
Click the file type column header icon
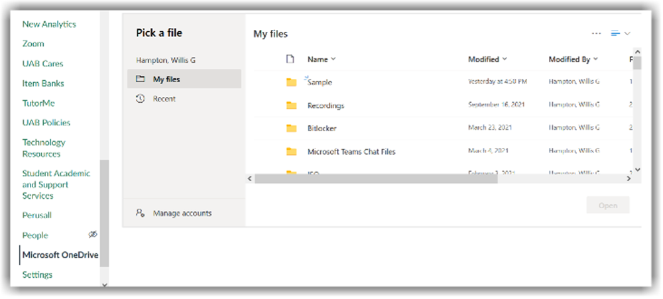click(x=290, y=59)
